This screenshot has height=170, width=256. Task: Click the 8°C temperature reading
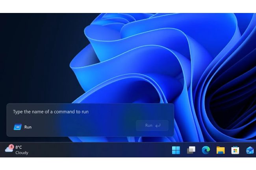coord(19,147)
